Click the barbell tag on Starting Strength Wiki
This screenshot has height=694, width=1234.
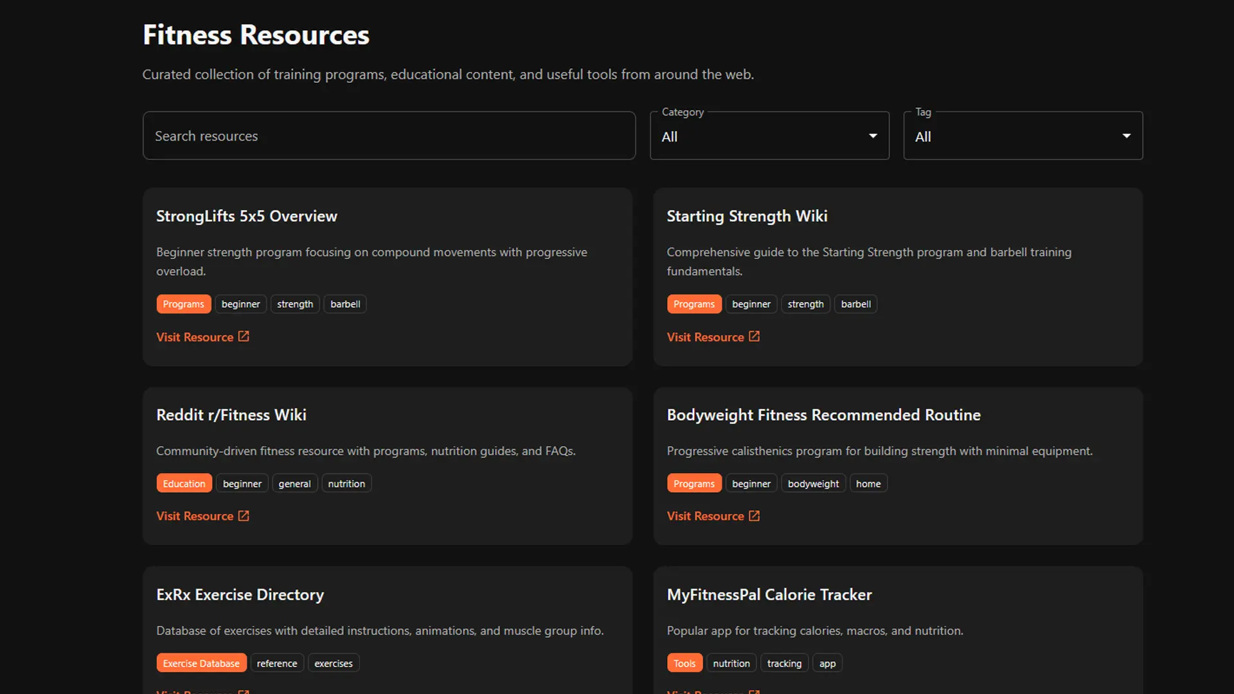point(855,303)
